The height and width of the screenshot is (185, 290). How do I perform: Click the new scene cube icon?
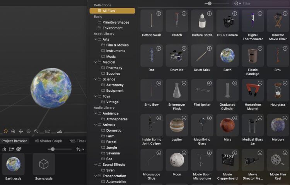tap(19, 149)
